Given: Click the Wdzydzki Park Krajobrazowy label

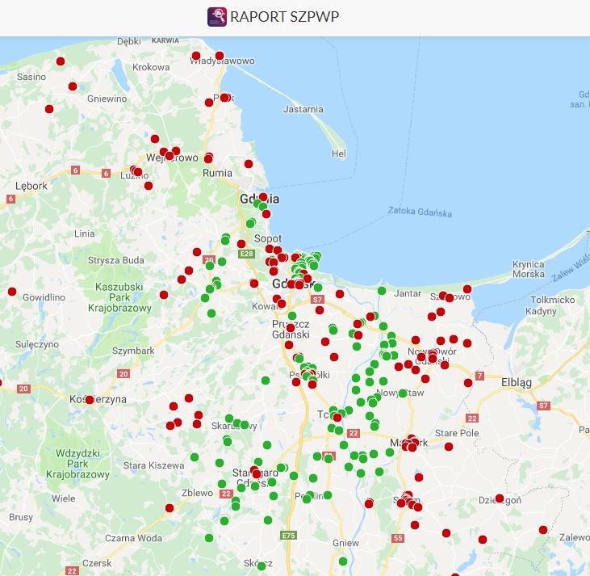Looking at the screenshot, I should tap(78, 464).
